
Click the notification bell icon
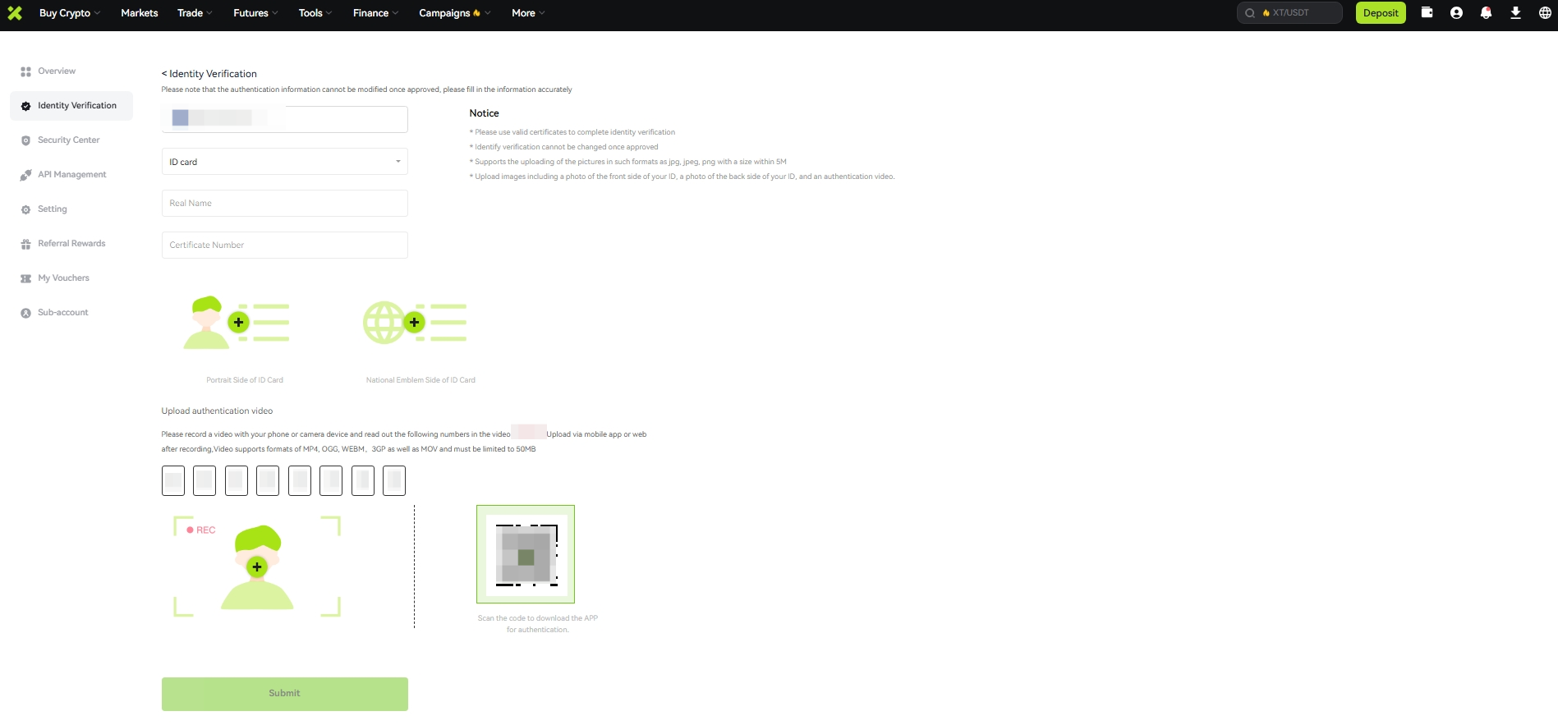point(1486,12)
